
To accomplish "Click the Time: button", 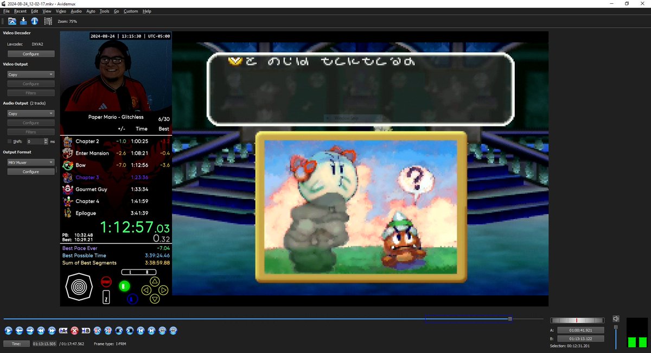I will 16,344.
